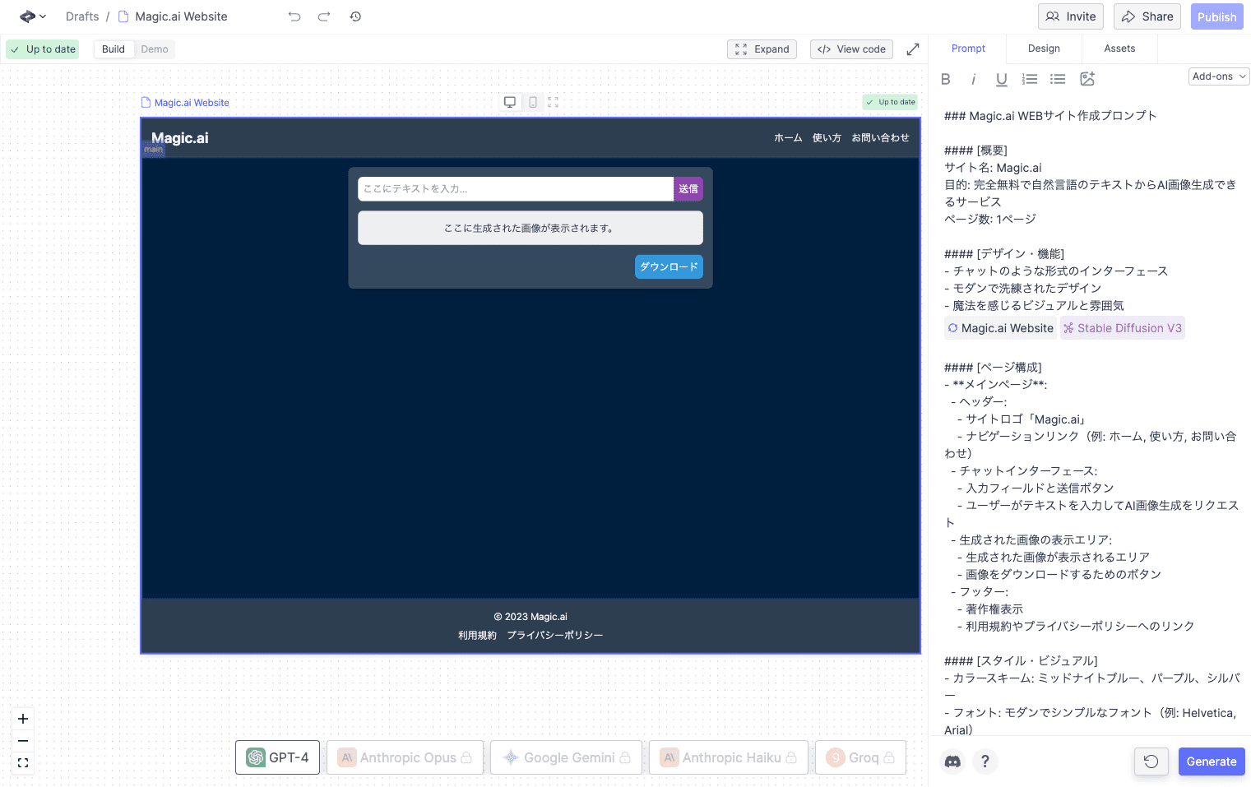Screen dimensions: 1251x787
Task: Choose the GPT-4 model
Action: tap(277, 757)
